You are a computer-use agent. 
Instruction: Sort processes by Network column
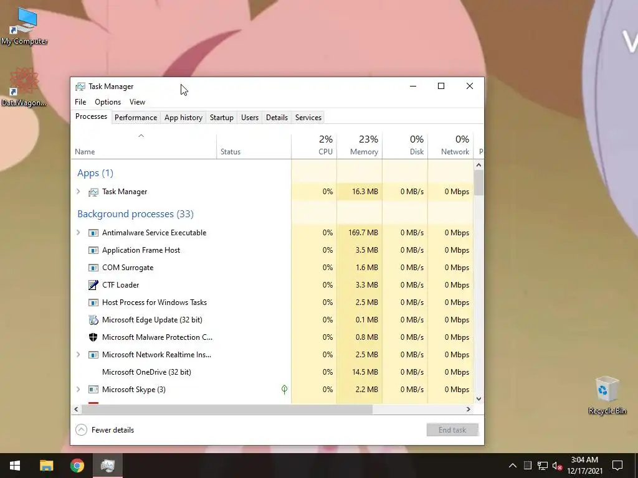click(451, 146)
